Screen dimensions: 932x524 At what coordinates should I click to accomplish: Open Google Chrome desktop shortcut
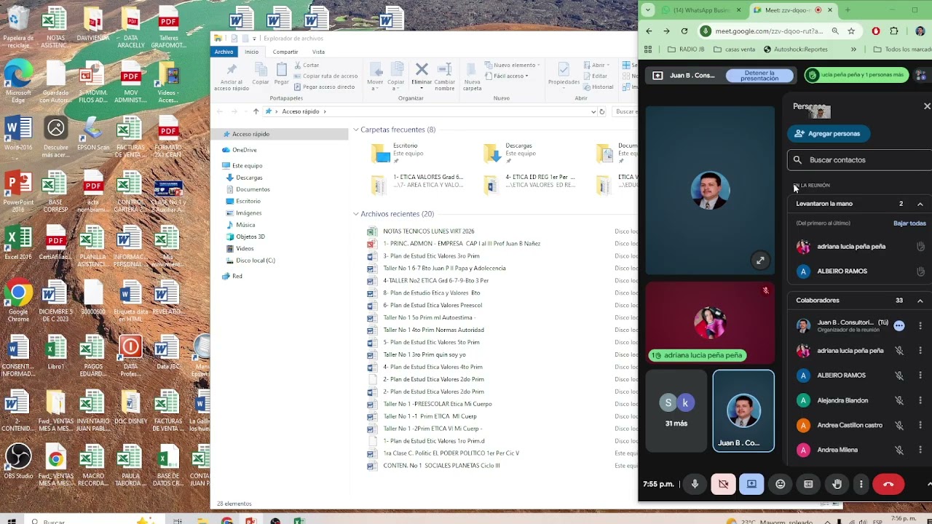tap(18, 301)
